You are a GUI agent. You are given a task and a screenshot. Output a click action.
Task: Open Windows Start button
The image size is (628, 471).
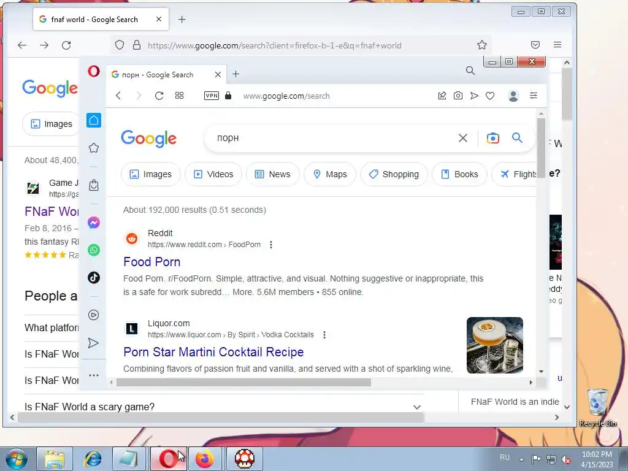click(15, 459)
